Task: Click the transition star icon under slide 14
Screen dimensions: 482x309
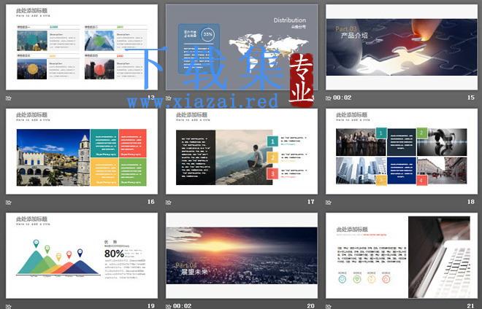Action: (169, 98)
